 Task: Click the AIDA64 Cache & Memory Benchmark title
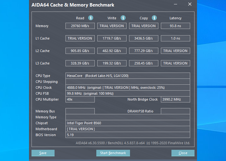click(x=73, y=5)
